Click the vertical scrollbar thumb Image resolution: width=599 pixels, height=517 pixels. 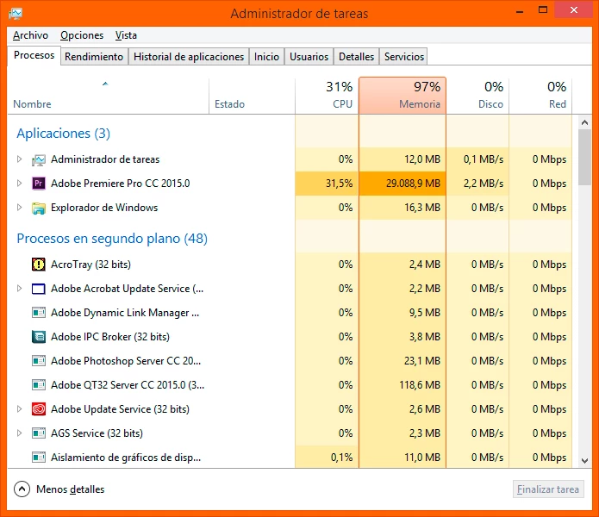(584, 158)
